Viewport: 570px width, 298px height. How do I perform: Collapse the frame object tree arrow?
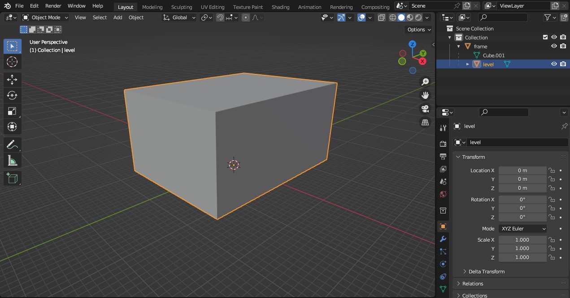tap(459, 47)
